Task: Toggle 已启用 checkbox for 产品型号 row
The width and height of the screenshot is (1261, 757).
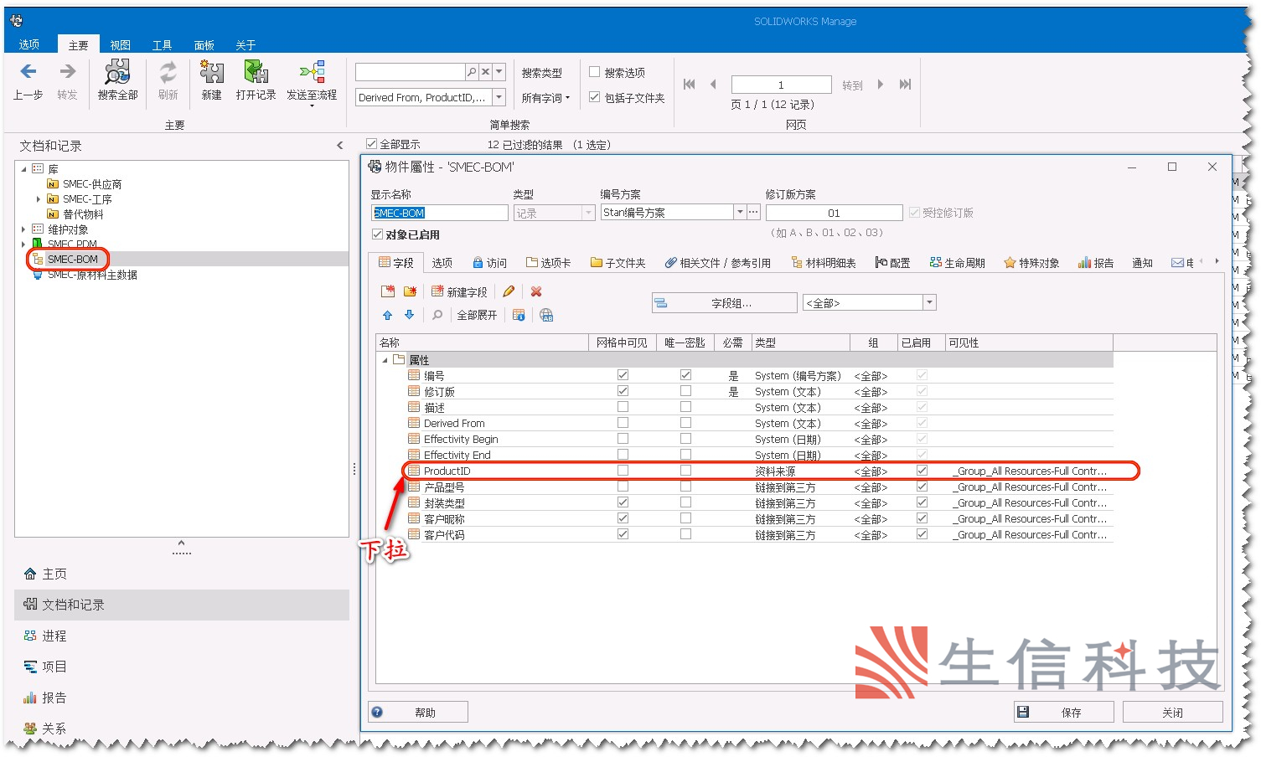Action: (x=922, y=487)
